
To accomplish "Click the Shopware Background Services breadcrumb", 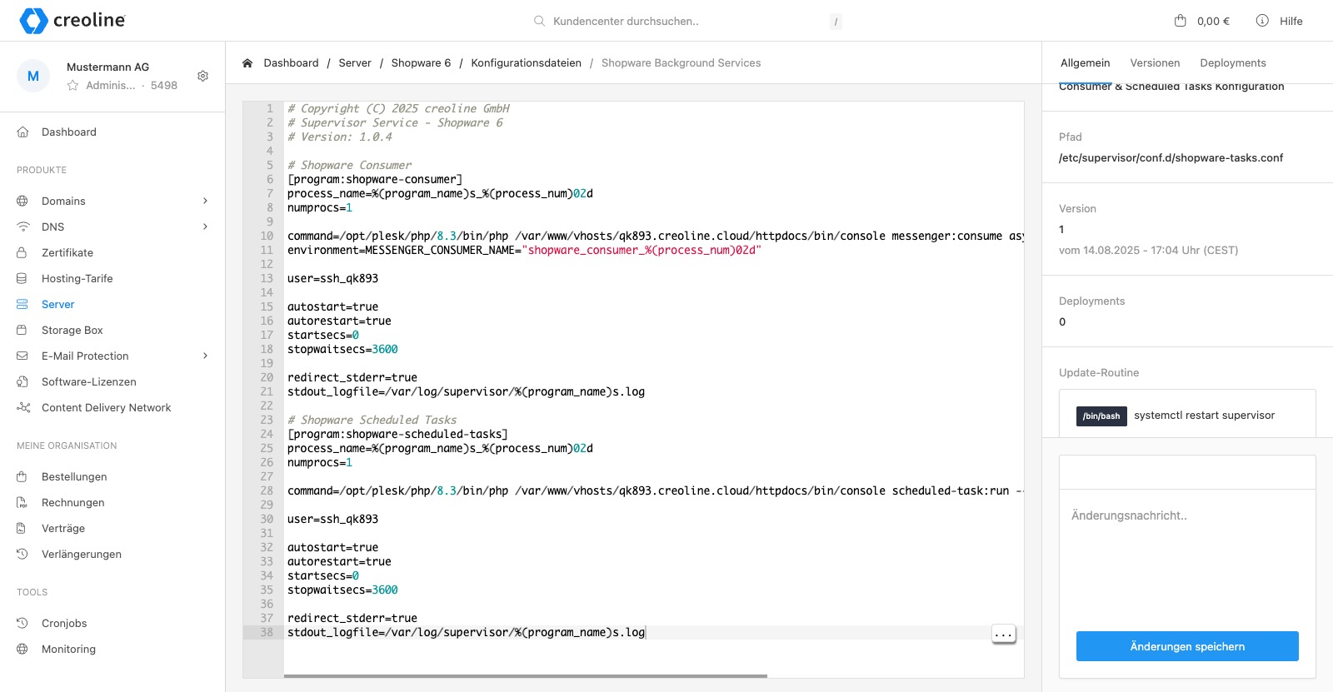I will 681,63.
